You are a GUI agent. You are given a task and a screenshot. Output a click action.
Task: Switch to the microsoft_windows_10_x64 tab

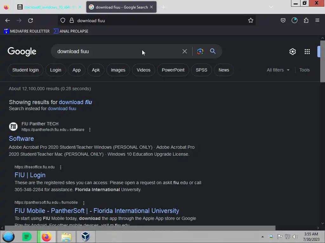[49, 7]
